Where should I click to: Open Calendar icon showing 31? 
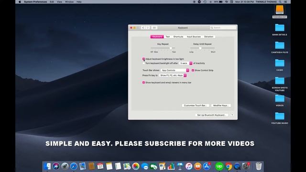click(100, 166)
